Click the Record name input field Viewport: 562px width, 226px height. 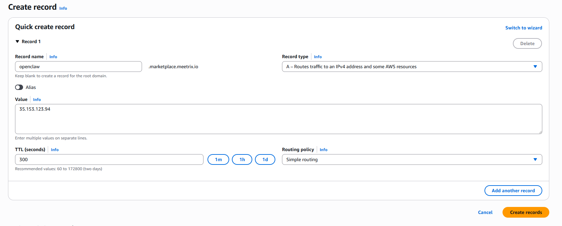78,67
